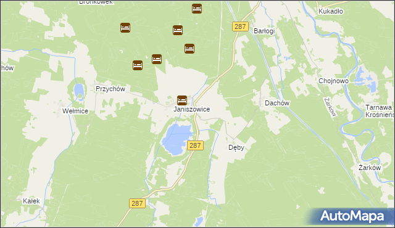
Task: Click the Wełmice village label
Action: tap(75, 111)
